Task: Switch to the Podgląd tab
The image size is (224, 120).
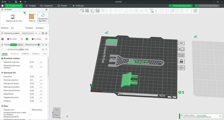Action: [x=31, y=6]
